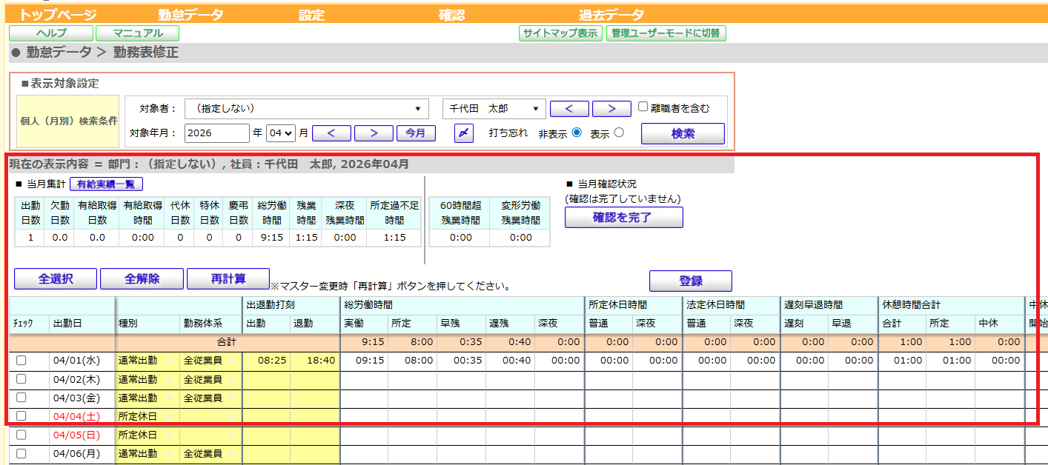
Task: Click the 対象年月 year field showing 2026
Action: pos(216,133)
